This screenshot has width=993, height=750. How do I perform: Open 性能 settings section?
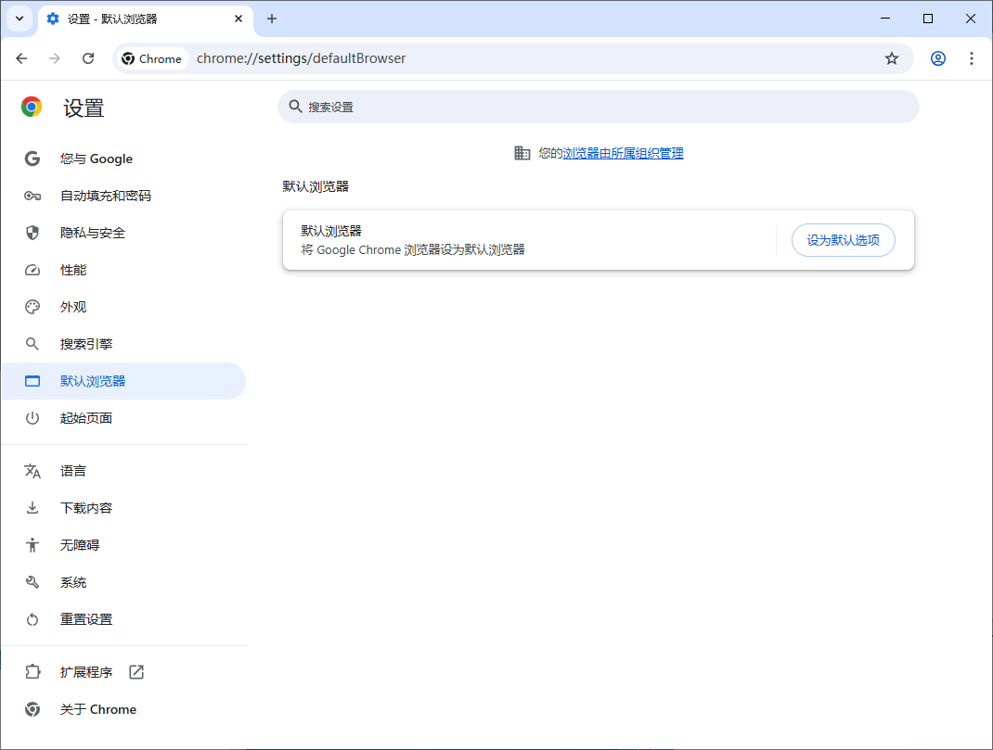tap(123, 270)
